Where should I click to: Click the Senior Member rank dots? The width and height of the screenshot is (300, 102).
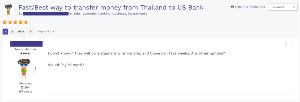[x=25, y=53]
